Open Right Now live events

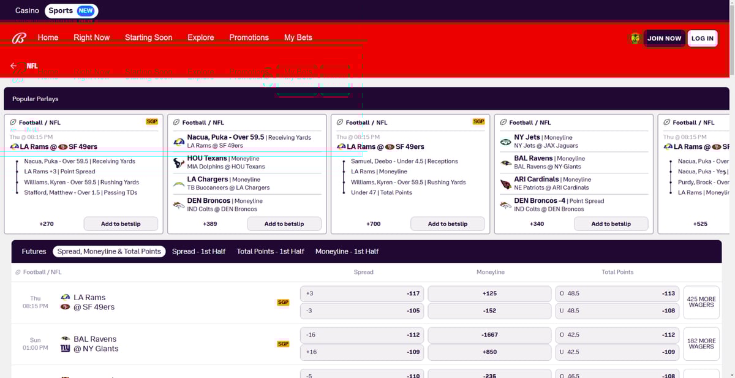(x=91, y=37)
